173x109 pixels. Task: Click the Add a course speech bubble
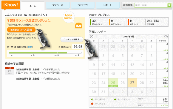click(69, 17)
